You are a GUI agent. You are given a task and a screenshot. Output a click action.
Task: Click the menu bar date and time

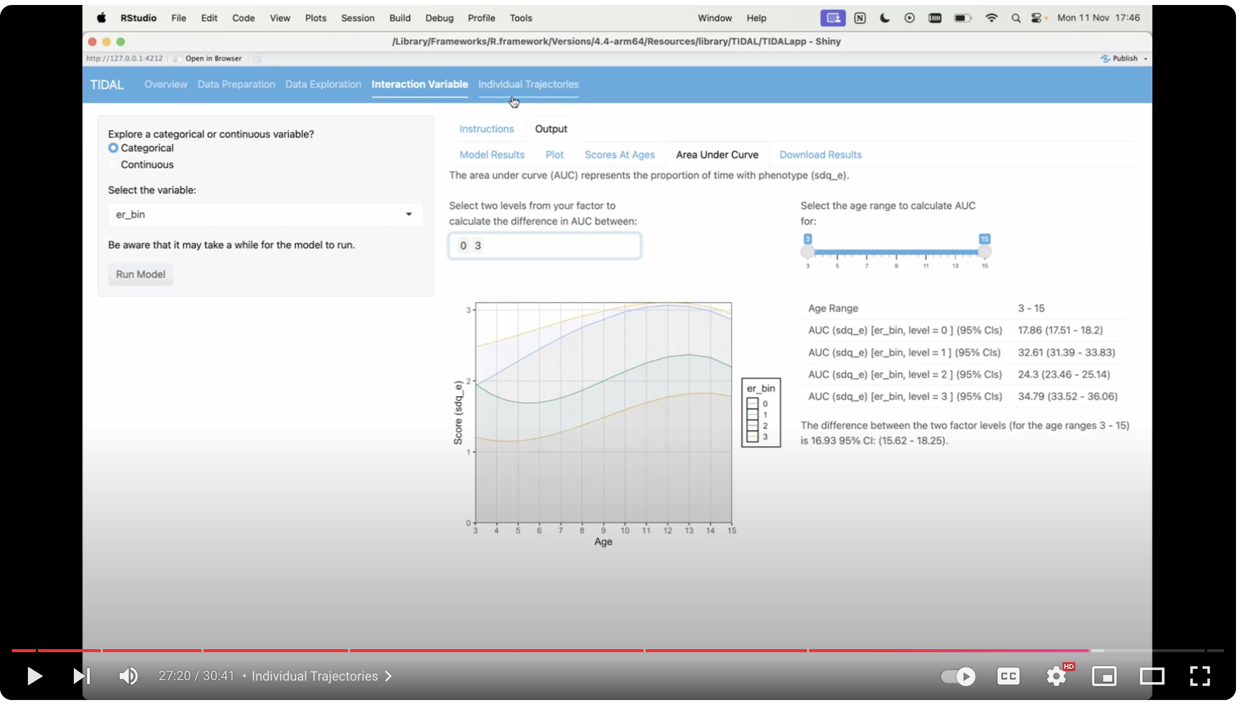click(x=1098, y=18)
